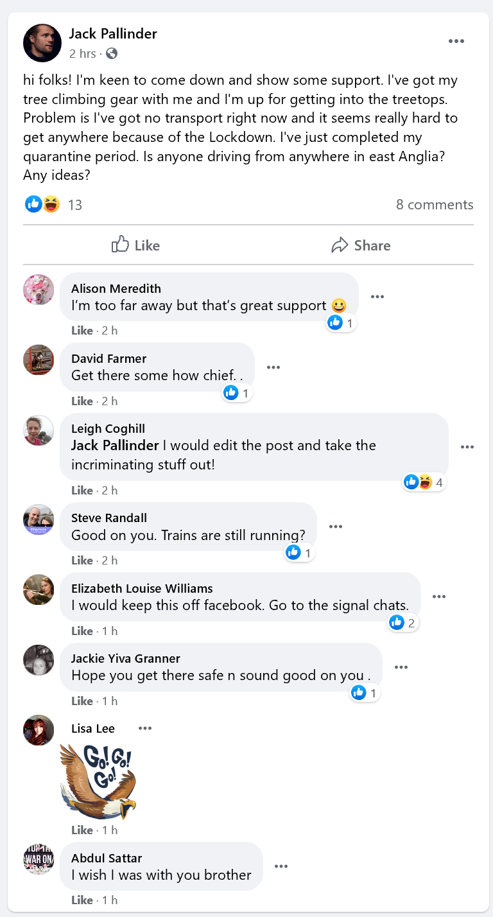Open Steve Randall's profile avatar
The image size is (493, 917).
tap(39, 520)
